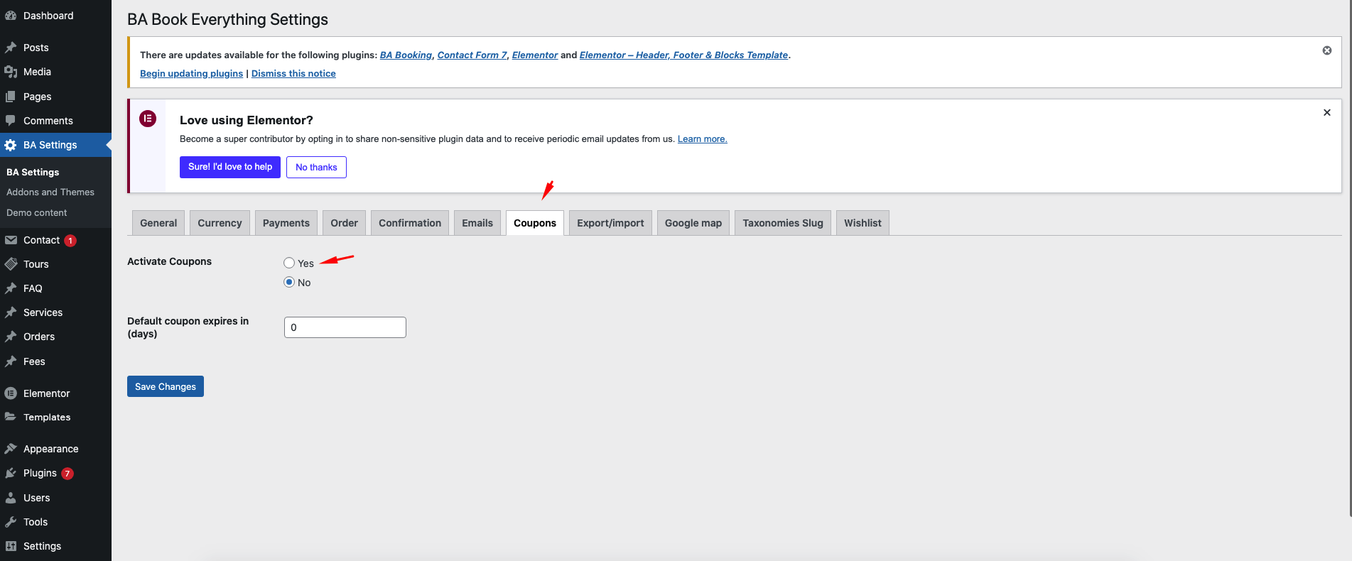
Task: Select Yes for Activate Coupons
Action: pos(289,263)
